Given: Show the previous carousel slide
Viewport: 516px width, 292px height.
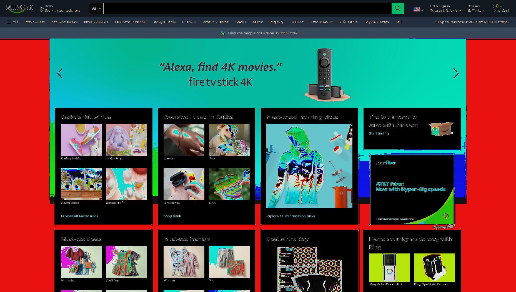Looking at the screenshot, I should pos(60,73).
